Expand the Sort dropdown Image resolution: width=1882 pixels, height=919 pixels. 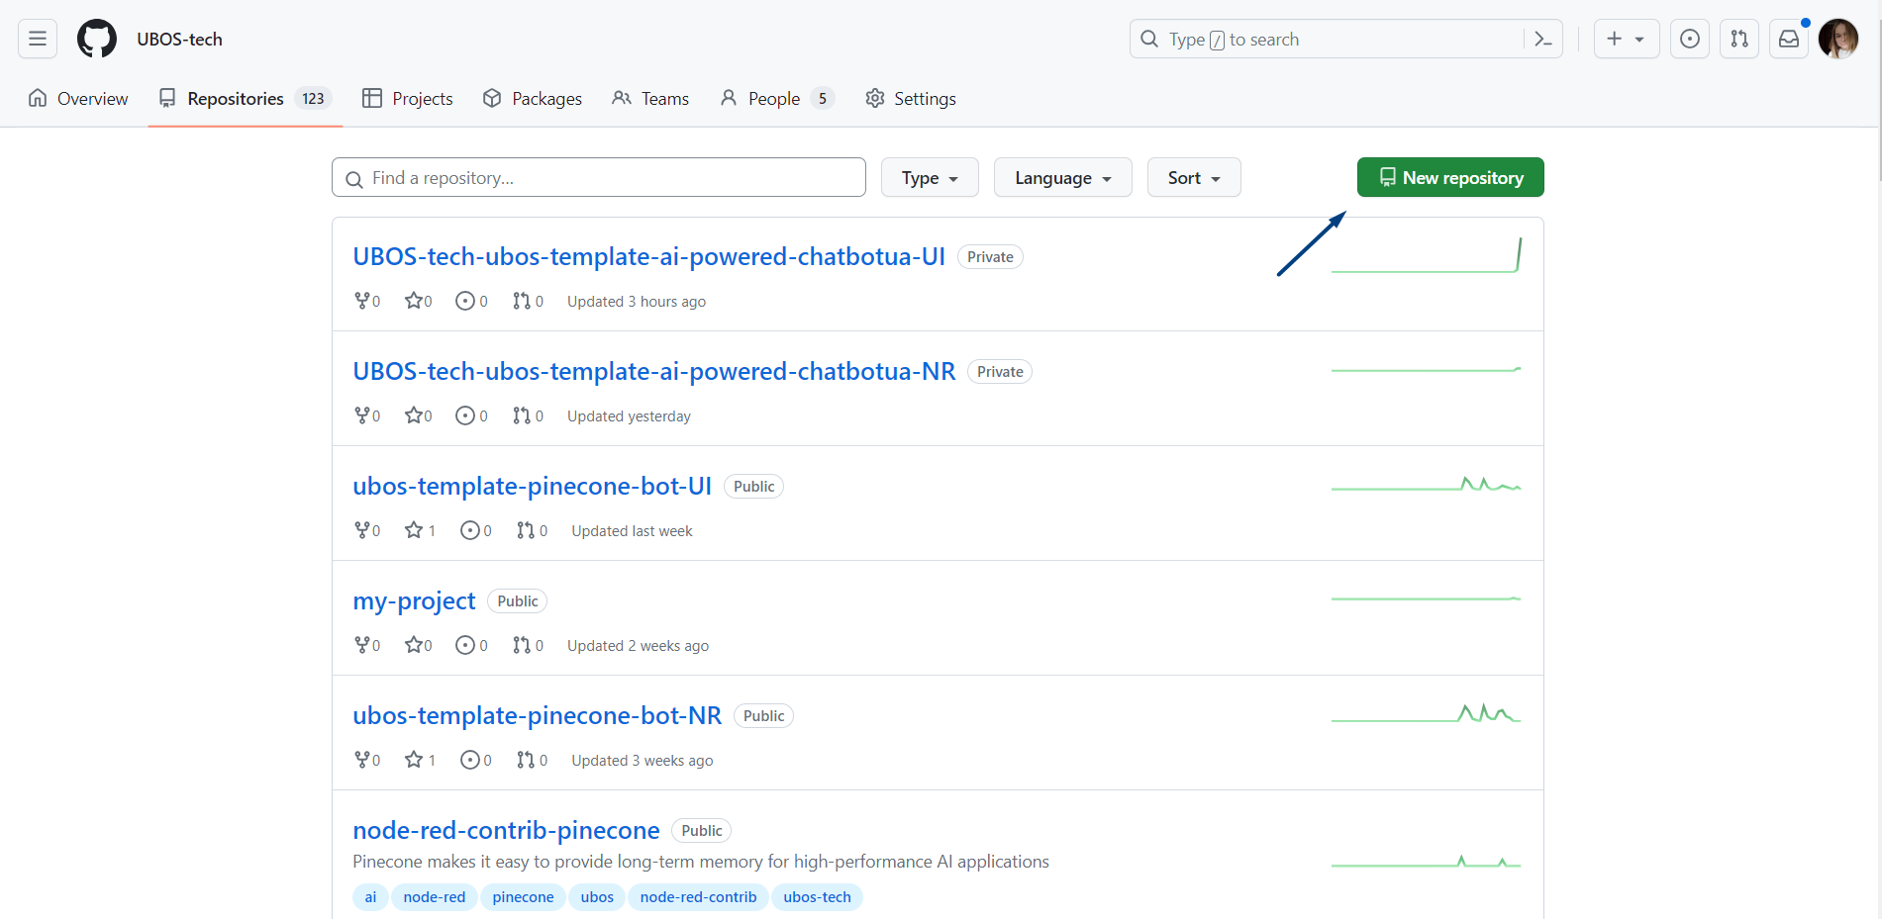(1194, 177)
